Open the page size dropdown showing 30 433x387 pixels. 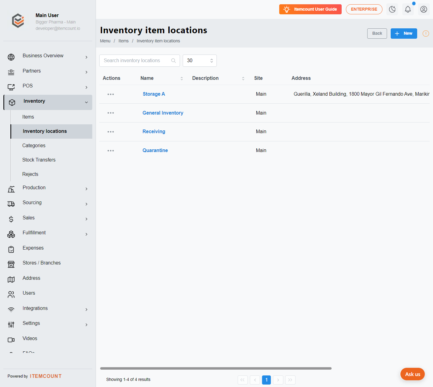tap(200, 61)
